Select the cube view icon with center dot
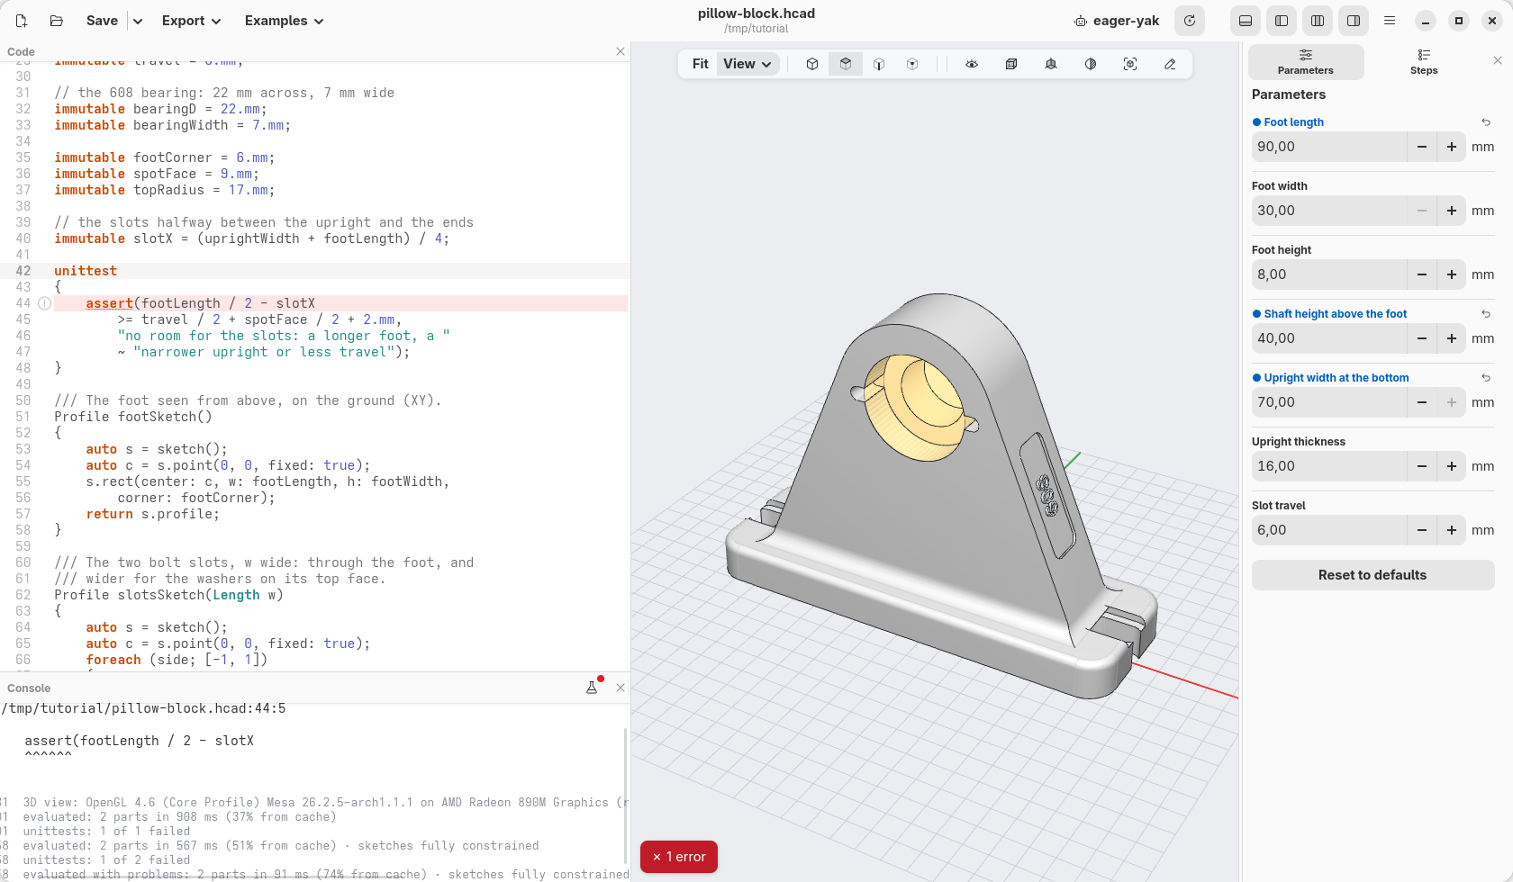The width and height of the screenshot is (1513, 882). (x=912, y=64)
